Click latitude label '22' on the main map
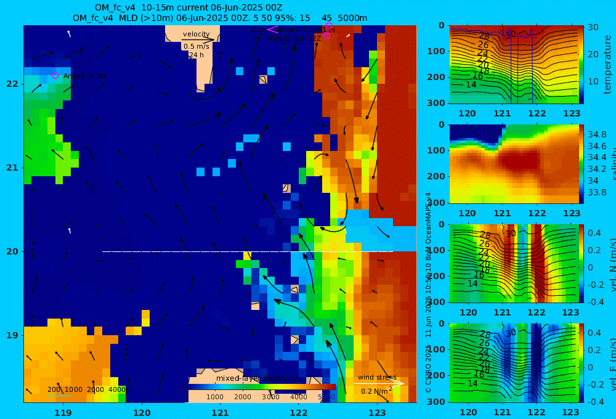The width and height of the screenshot is (616, 419). point(12,84)
